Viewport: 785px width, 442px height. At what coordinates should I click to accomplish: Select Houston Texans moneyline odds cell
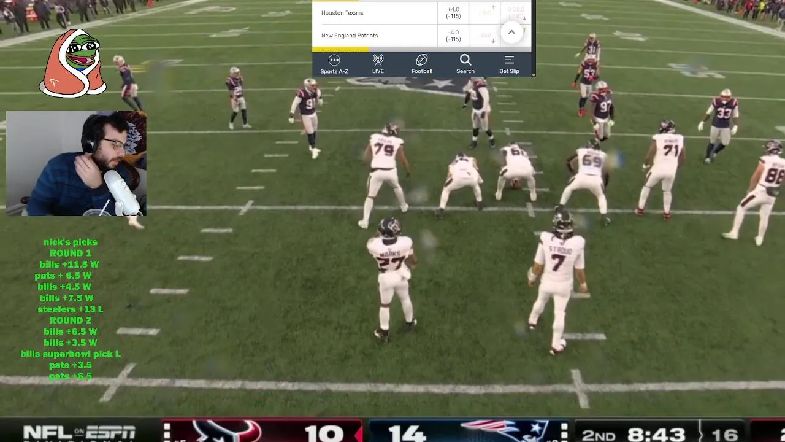point(484,12)
